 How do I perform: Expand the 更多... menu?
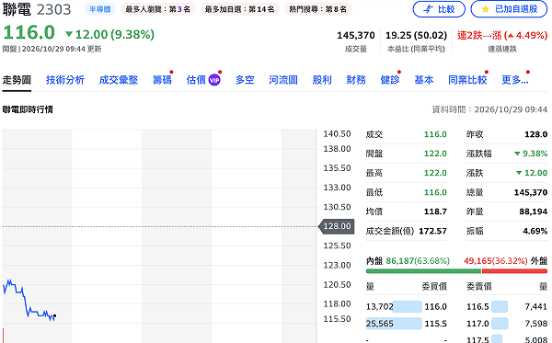515,80
